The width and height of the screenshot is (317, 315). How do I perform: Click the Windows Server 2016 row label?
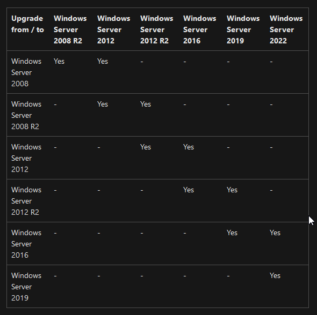tap(26, 244)
